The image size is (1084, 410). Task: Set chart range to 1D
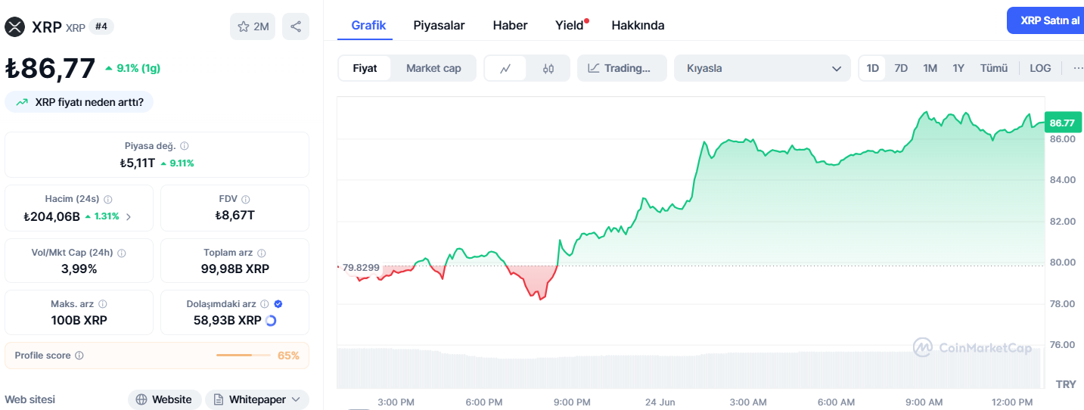point(872,68)
